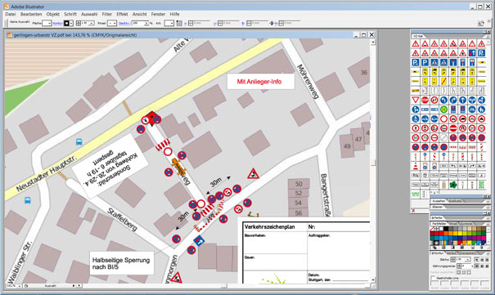Select the warning triangle at bottom map edge

(176, 278)
